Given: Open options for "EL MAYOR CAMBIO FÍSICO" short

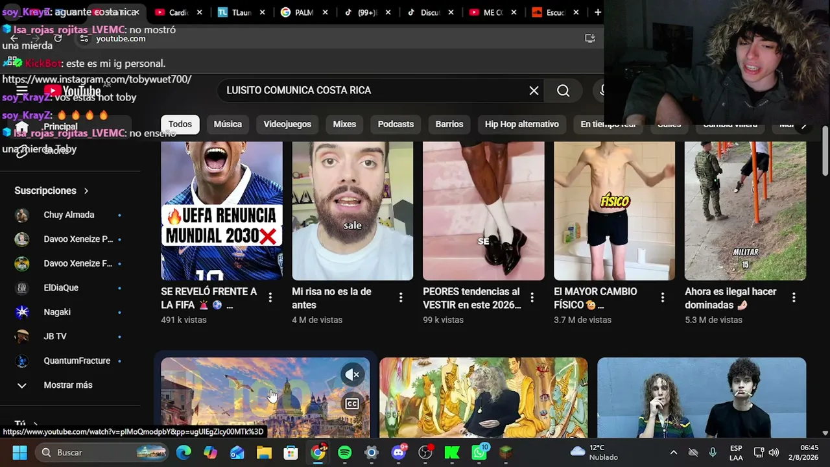Looking at the screenshot, I should (663, 298).
